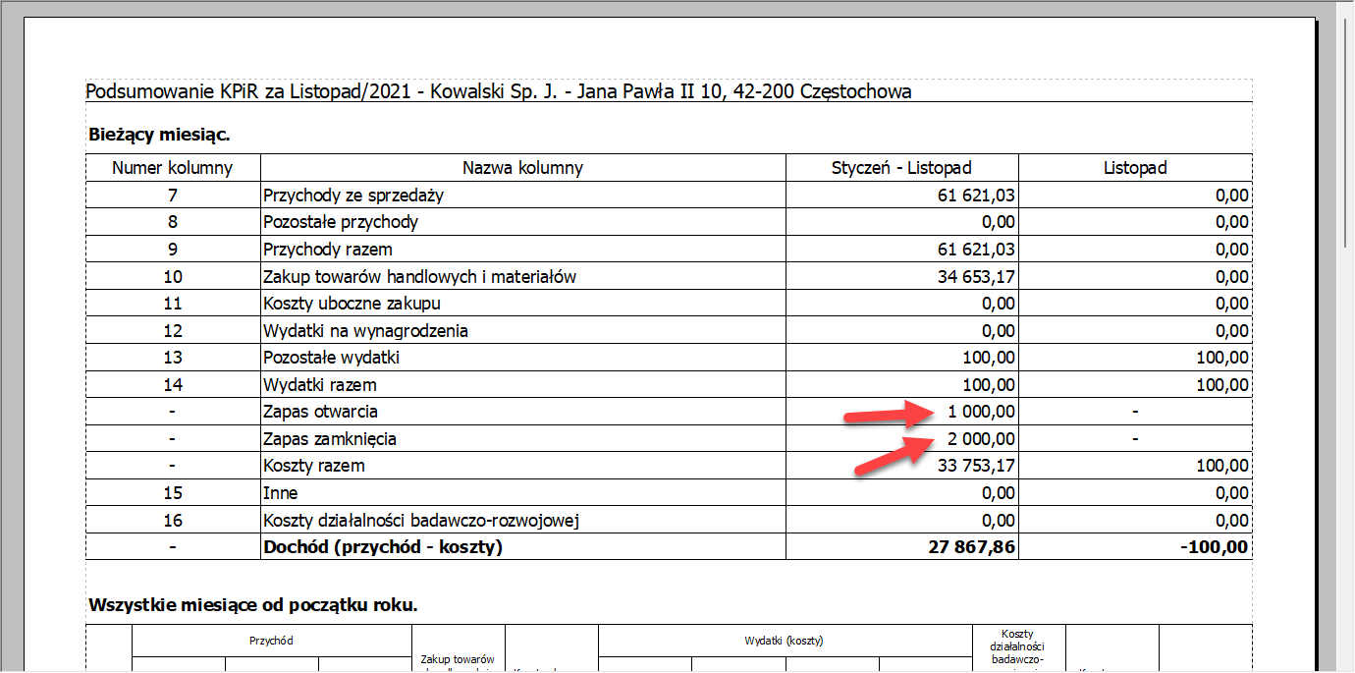Click the 33 753,17 total costs value

coord(976,466)
